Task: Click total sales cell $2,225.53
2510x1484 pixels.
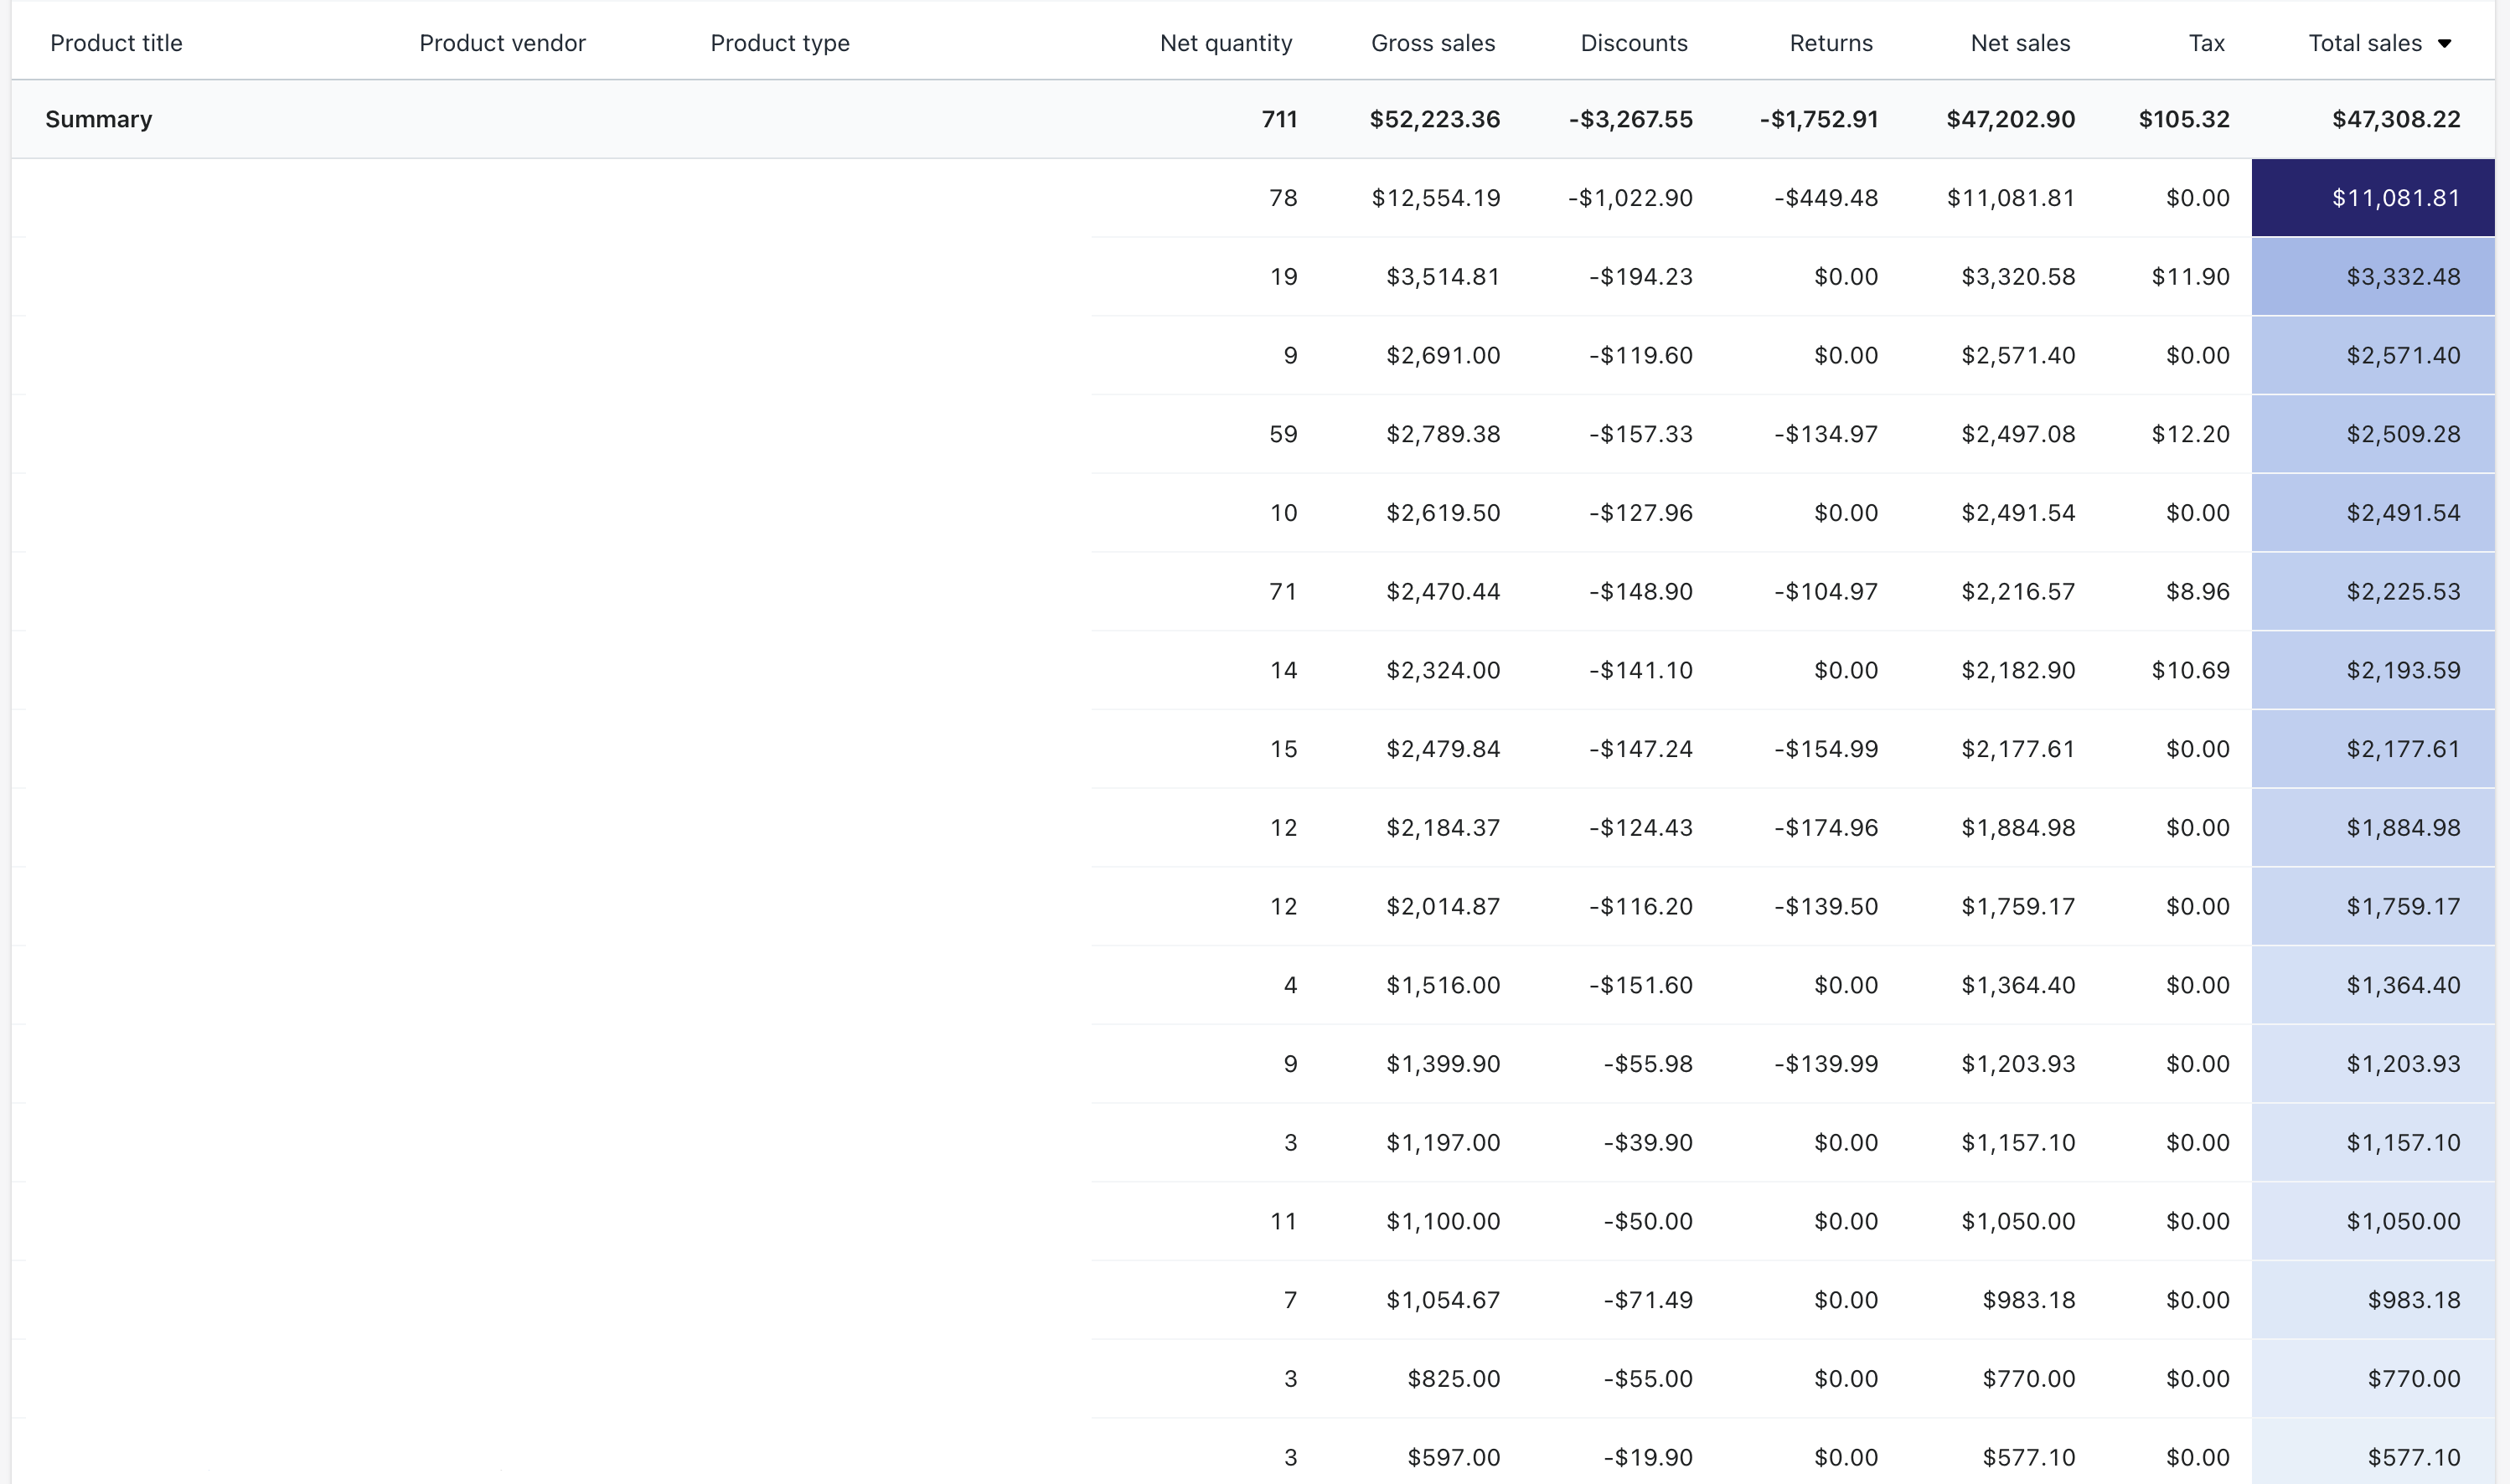Action: [2373, 591]
